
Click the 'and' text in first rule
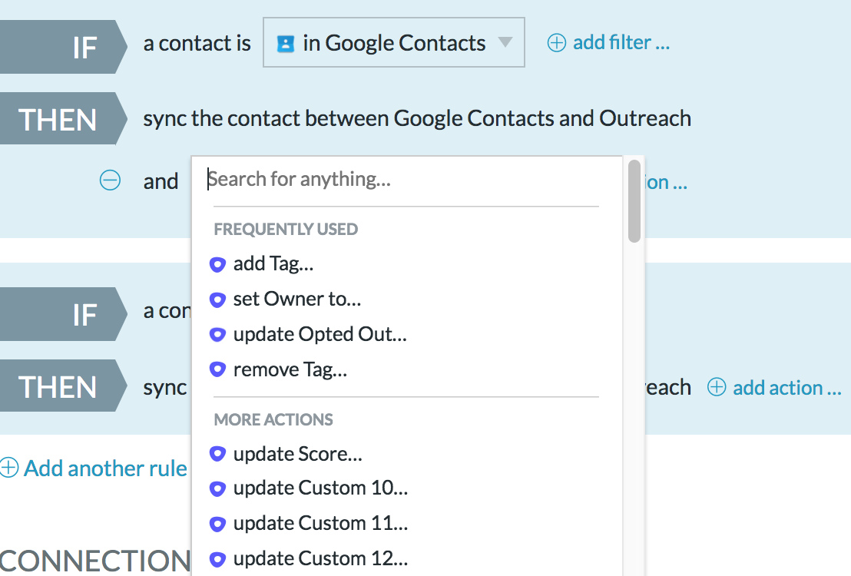point(161,181)
